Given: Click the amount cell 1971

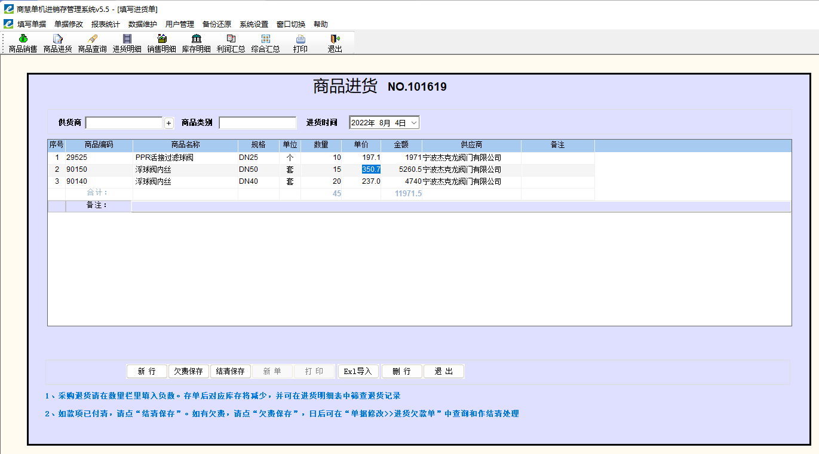Looking at the screenshot, I should (401, 158).
